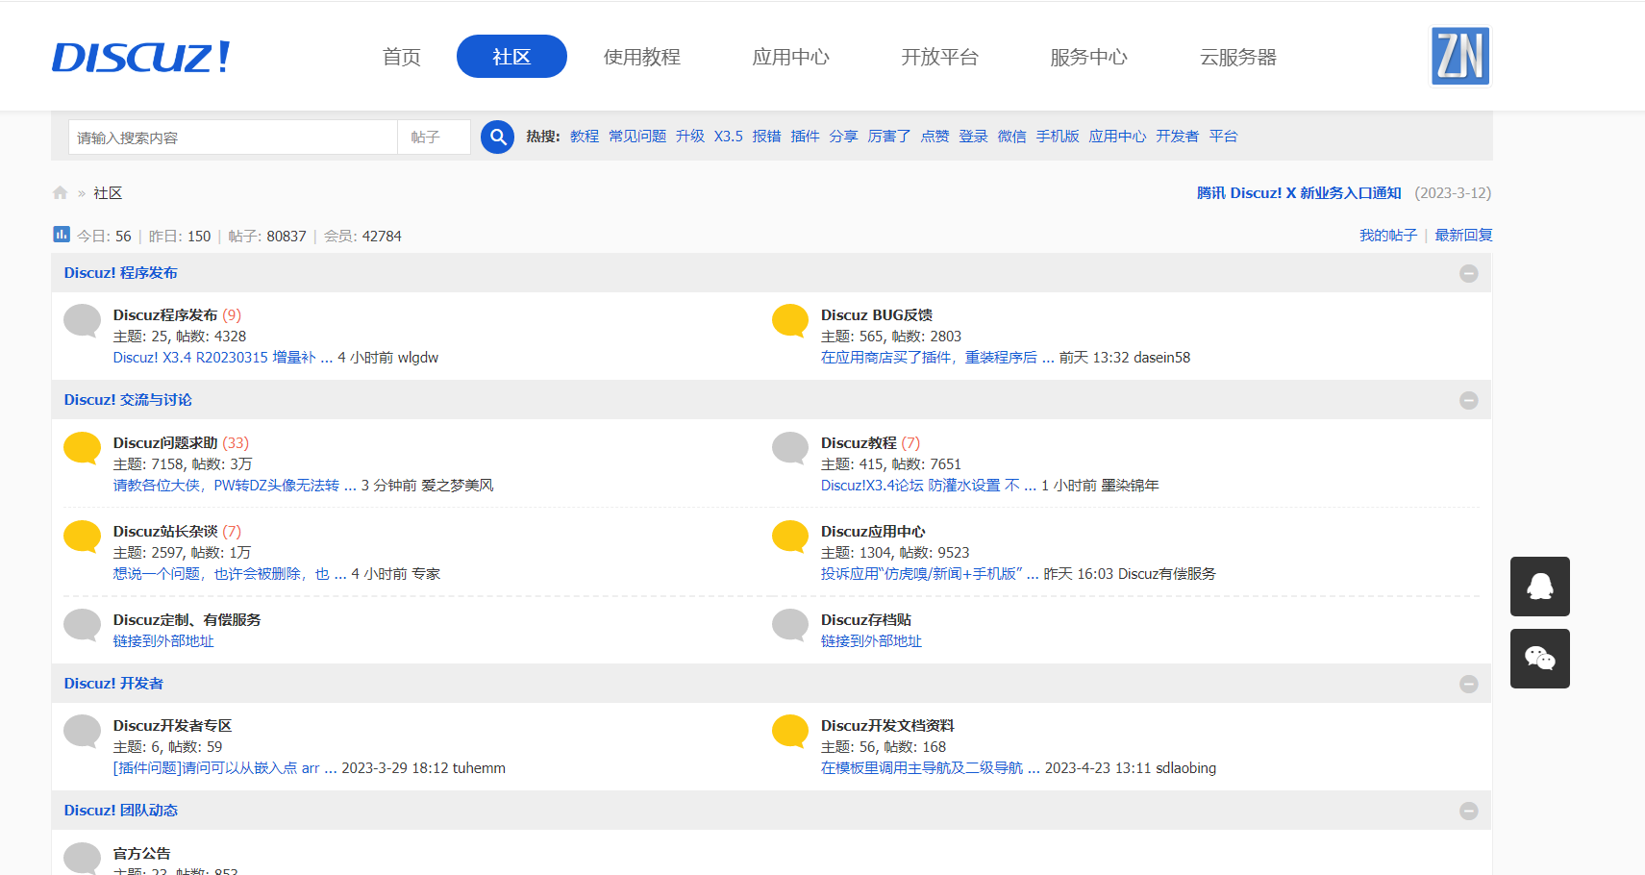The image size is (1645, 875).
Task: Click hot search keyword 微信
Action: pyautogui.click(x=1012, y=137)
